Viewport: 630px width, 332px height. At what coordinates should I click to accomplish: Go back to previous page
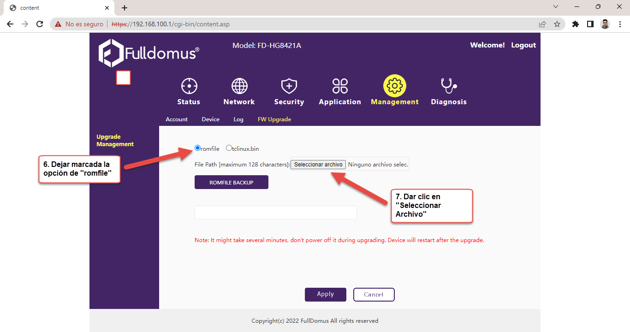point(10,24)
